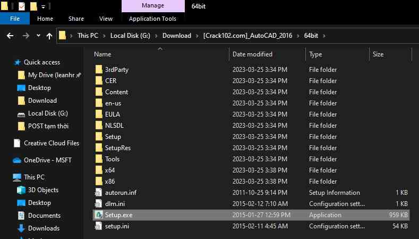Click the dlm.ini file icon

click(x=98, y=204)
